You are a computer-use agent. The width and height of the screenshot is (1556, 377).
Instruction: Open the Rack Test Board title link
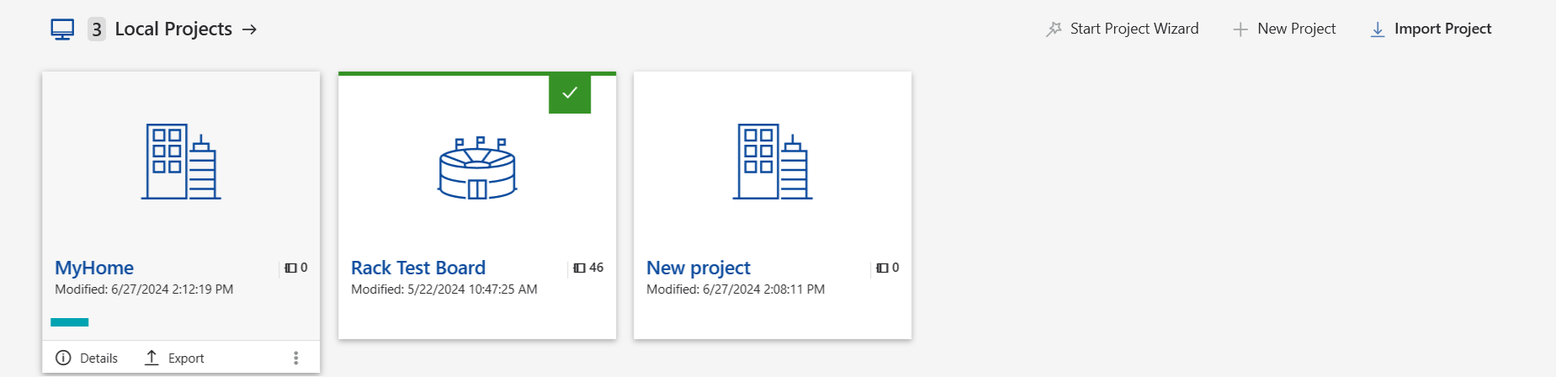click(418, 268)
